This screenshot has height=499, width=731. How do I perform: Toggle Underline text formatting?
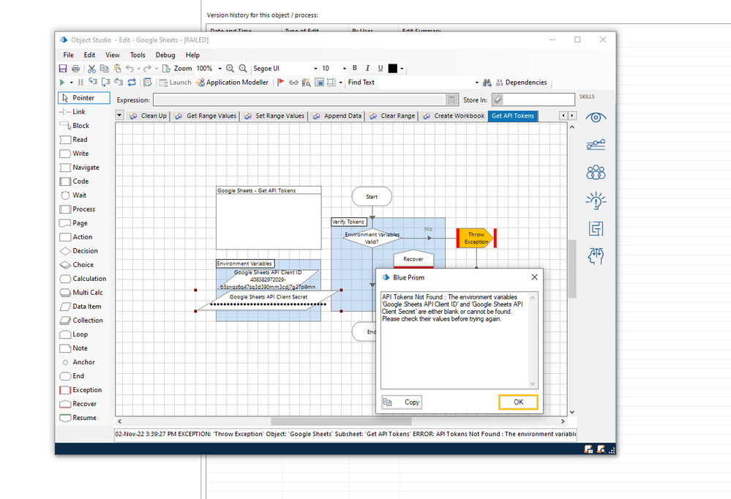coord(380,68)
